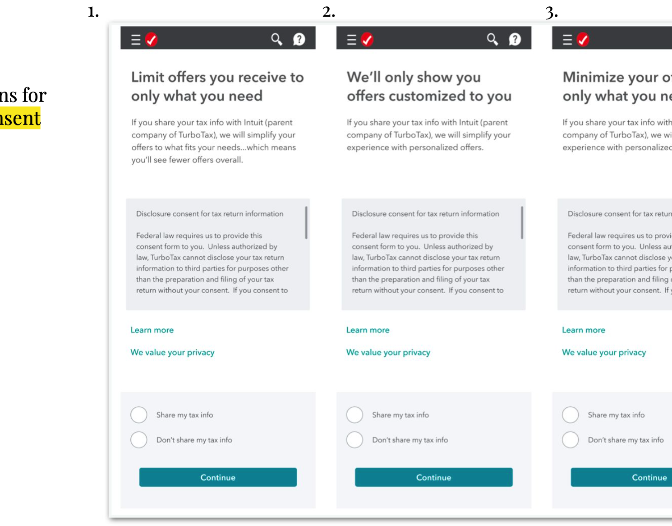The height and width of the screenshot is (526, 672).
Task: Select "Share my tax info" in second mockup
Action: 354,415
